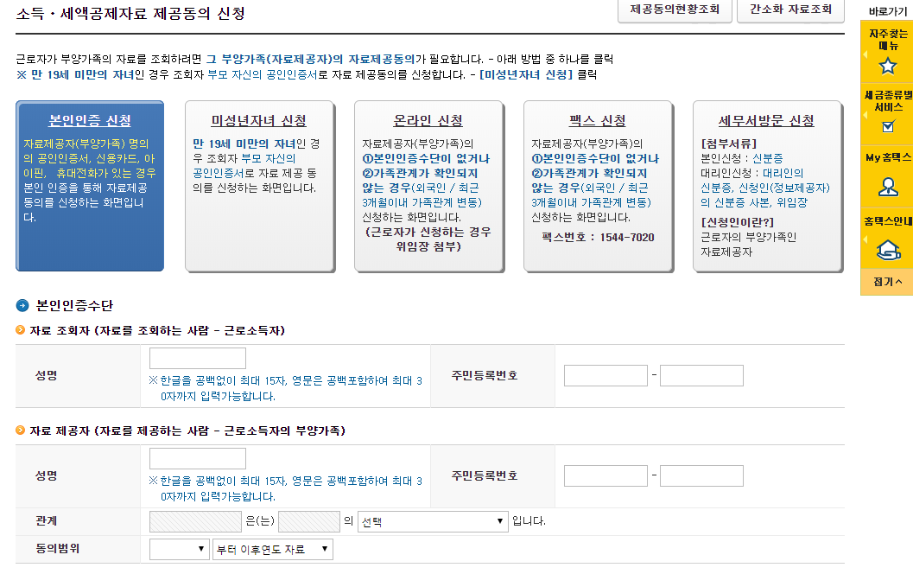Click page title 소득·세액공제자료 제공동의 신청
The width and height of the screenshot is (913, 574).
pyautogui.click(x=130, y=14)
